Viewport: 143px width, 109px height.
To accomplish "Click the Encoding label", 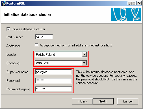I will click(13, 63).
